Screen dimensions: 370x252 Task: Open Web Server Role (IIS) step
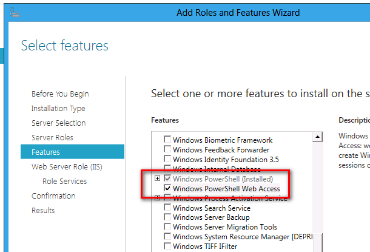[67, 167]
